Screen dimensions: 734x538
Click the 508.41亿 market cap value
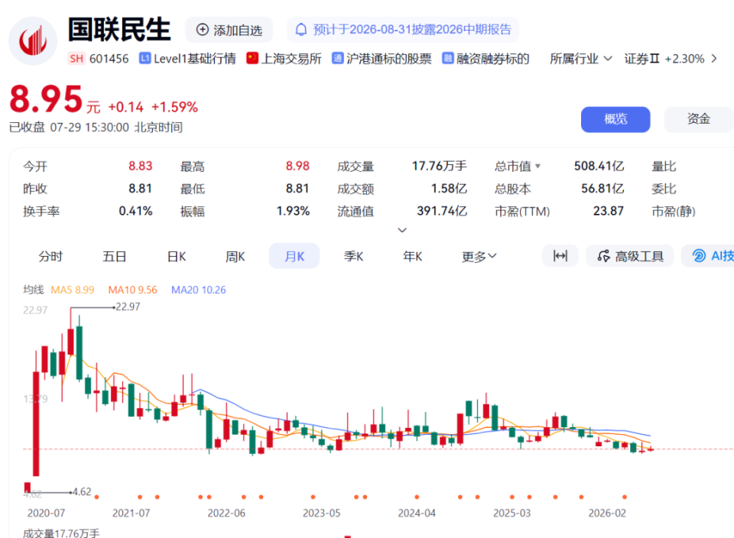599,166
